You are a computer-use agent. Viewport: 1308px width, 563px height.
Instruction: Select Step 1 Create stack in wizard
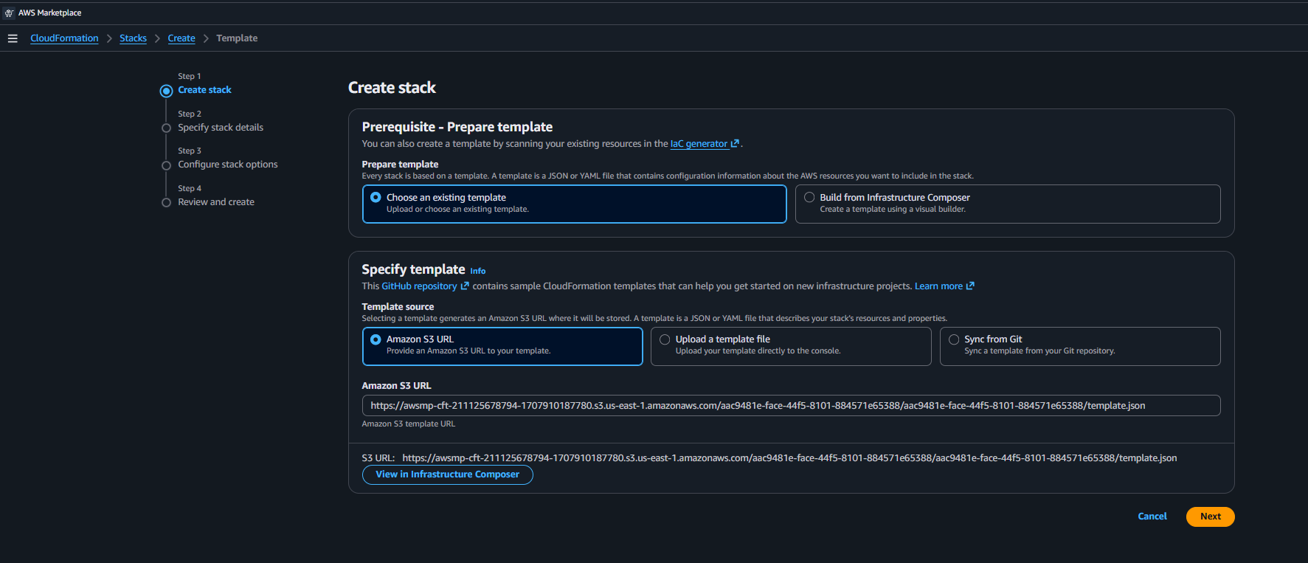pos(204,90)
